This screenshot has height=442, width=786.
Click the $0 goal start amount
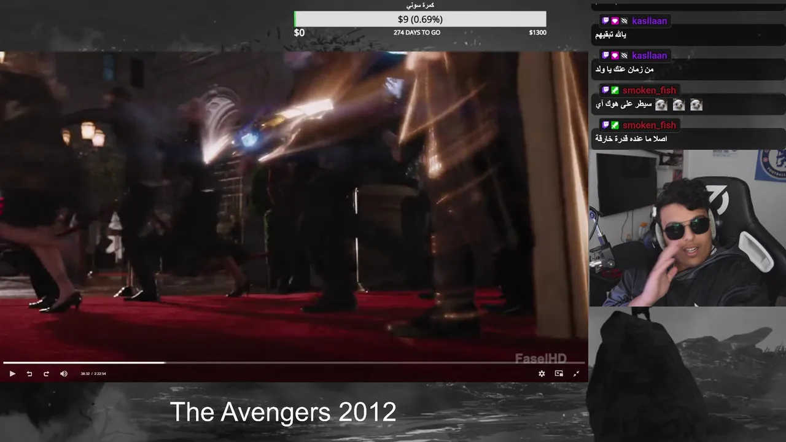(x=299, y=33)
